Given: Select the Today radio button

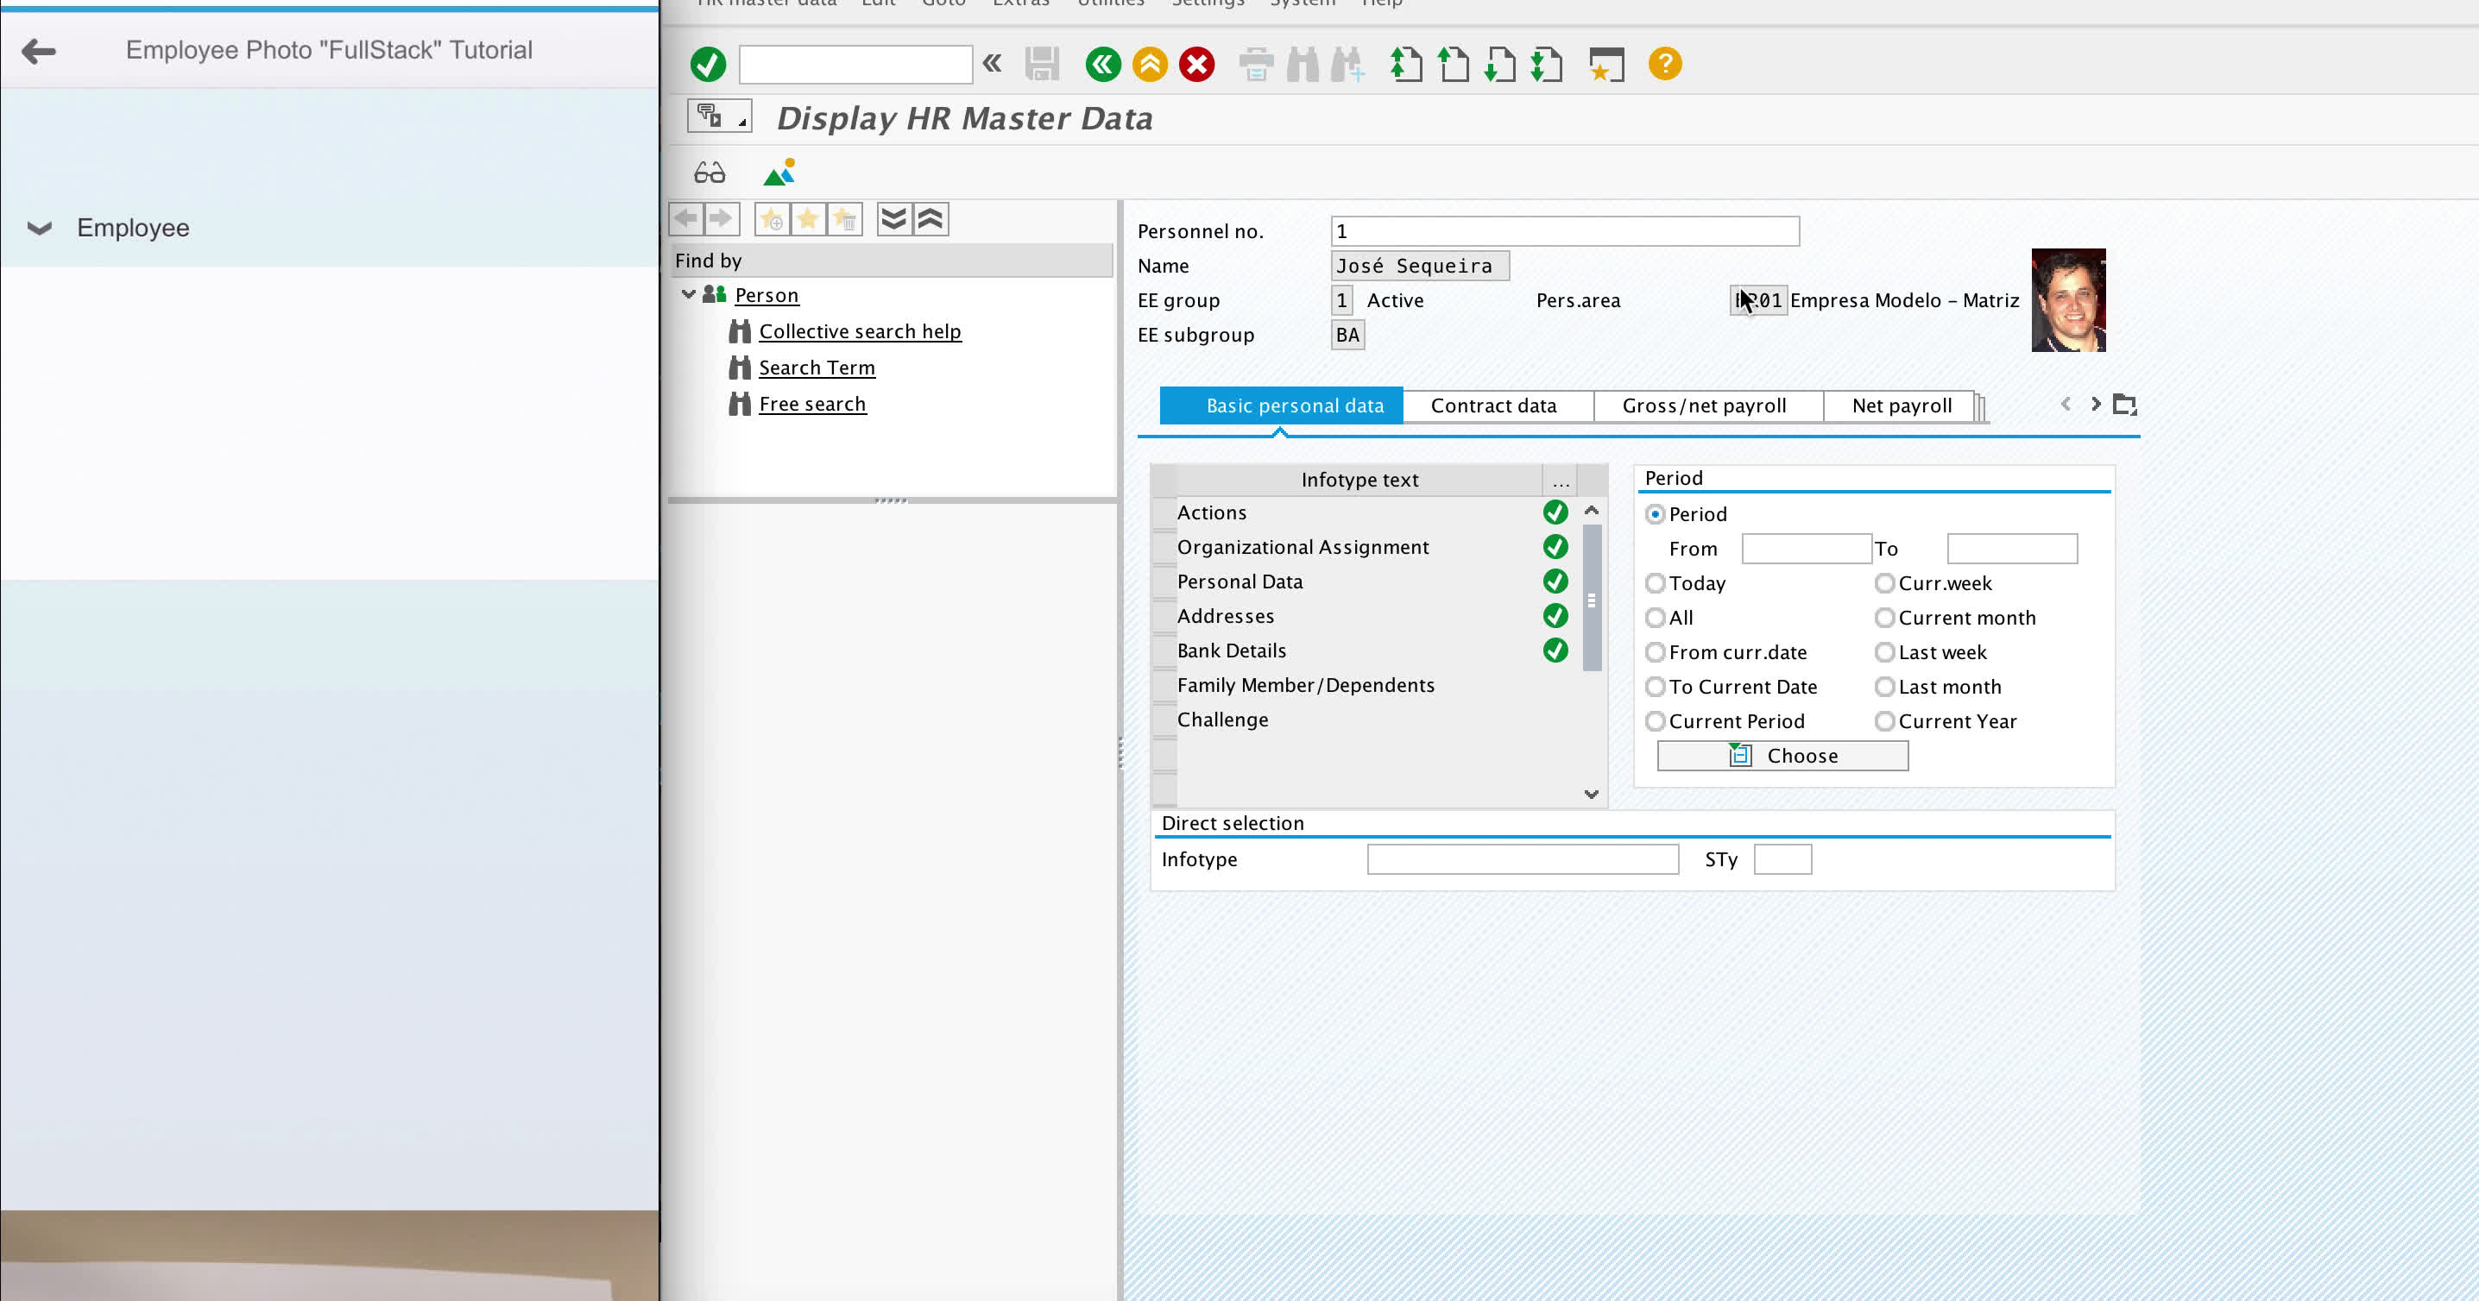Looking at the screenshot, I should 1656,582.
